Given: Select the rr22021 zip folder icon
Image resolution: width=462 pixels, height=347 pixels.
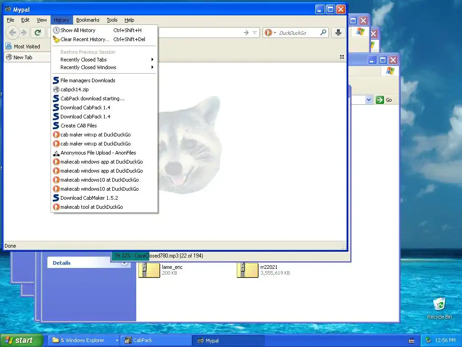Looking at the screenshot, I should tap(248, 270).
